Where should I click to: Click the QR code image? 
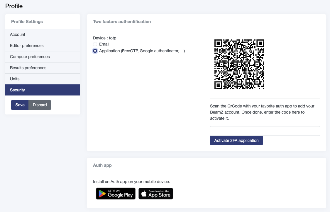click(239, 64)
